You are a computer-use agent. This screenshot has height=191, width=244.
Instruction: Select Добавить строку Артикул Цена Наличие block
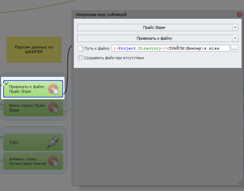pyautogui.click(x=33, y=161)
